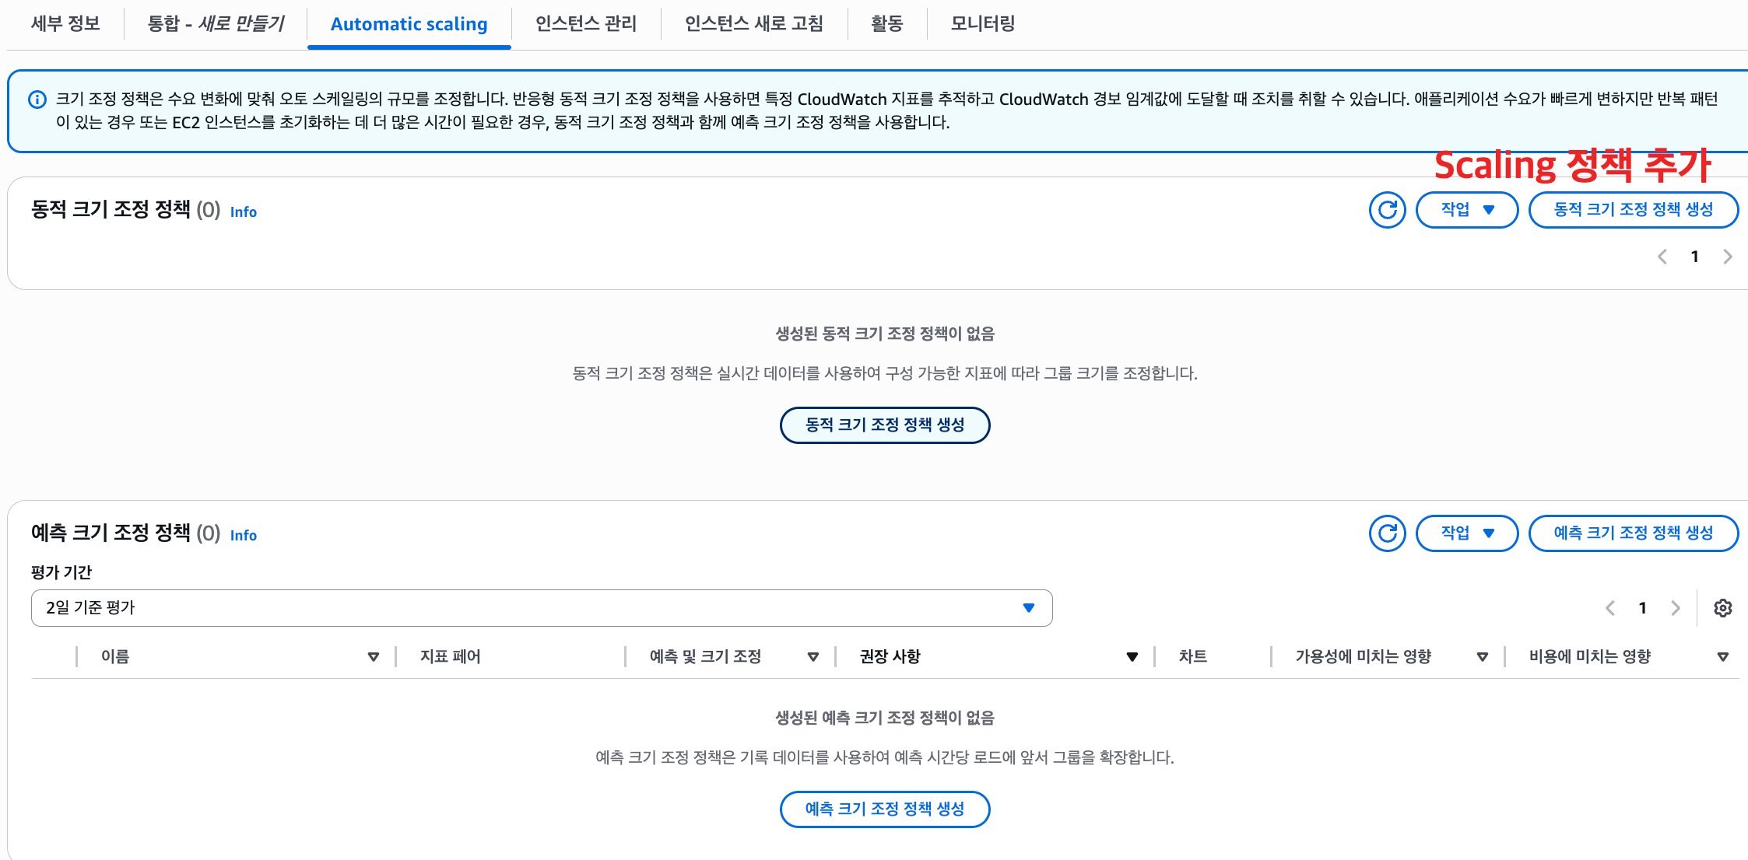This screenshot has height=860, width=1748.
Task: Open Info link beside 동적 크기 조정 정책
Action: pyautogui.click(x=243, y=212)
